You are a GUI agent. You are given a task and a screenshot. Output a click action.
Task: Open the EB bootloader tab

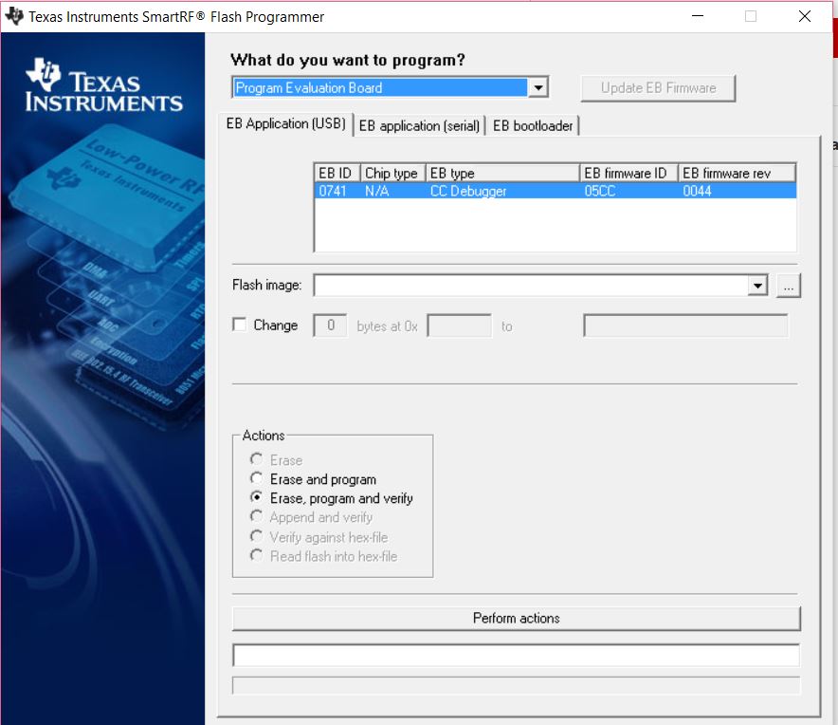click(x=533, y=126)
